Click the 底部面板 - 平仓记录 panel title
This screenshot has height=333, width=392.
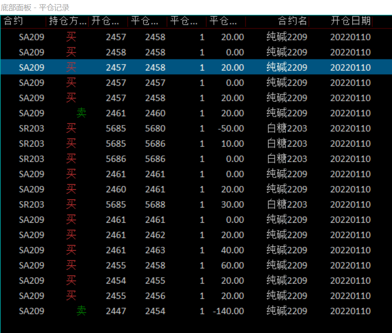[x=35, y=8]
